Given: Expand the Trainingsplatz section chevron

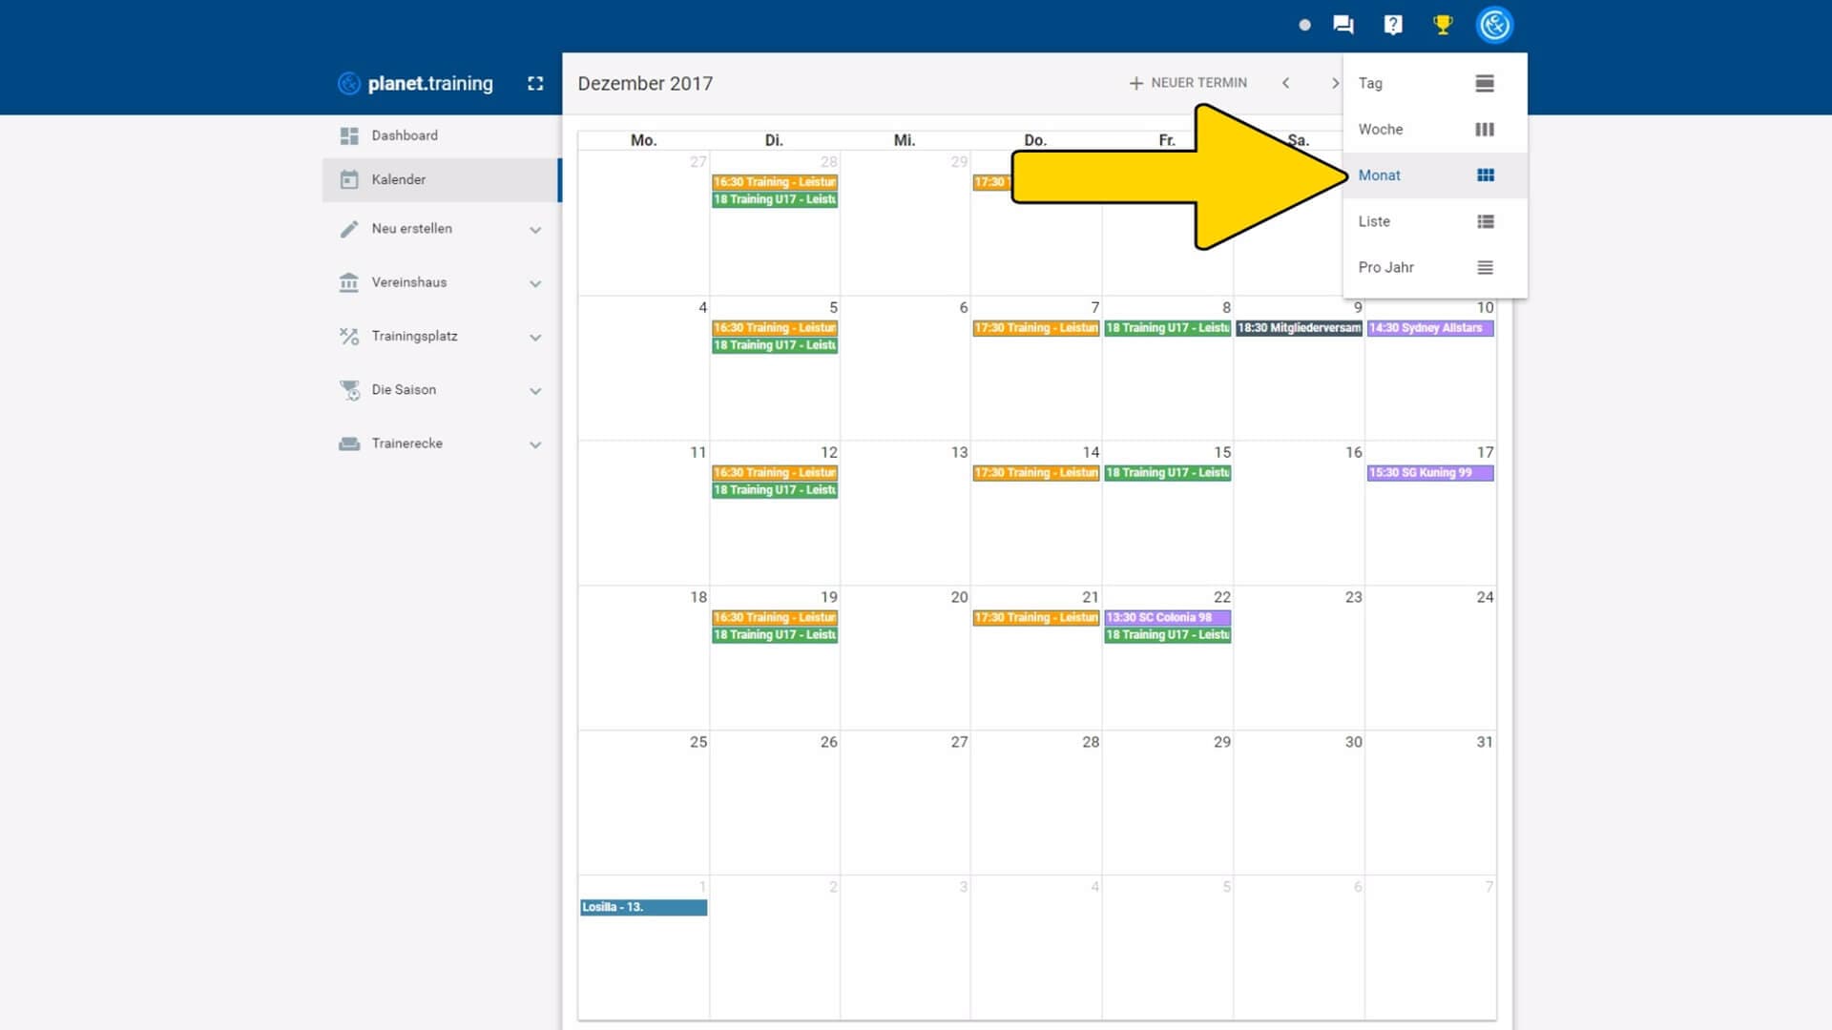Looking at the screenshot, I should pos(535,337).
